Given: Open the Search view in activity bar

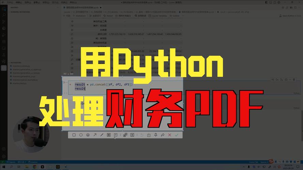Looking at the screenshot, I should pos(4,15).
